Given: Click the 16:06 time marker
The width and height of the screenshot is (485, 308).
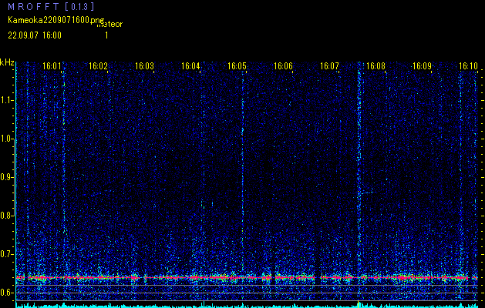Looking at the screenshot, I should tap(283, 66).
